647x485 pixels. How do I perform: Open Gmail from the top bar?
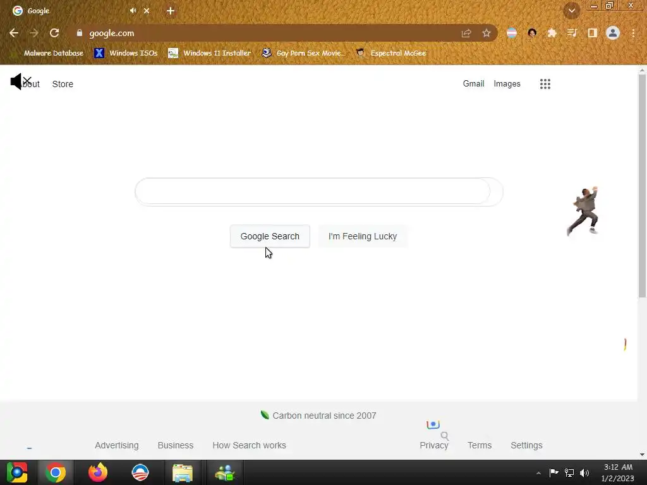click(x=473, y=84)
